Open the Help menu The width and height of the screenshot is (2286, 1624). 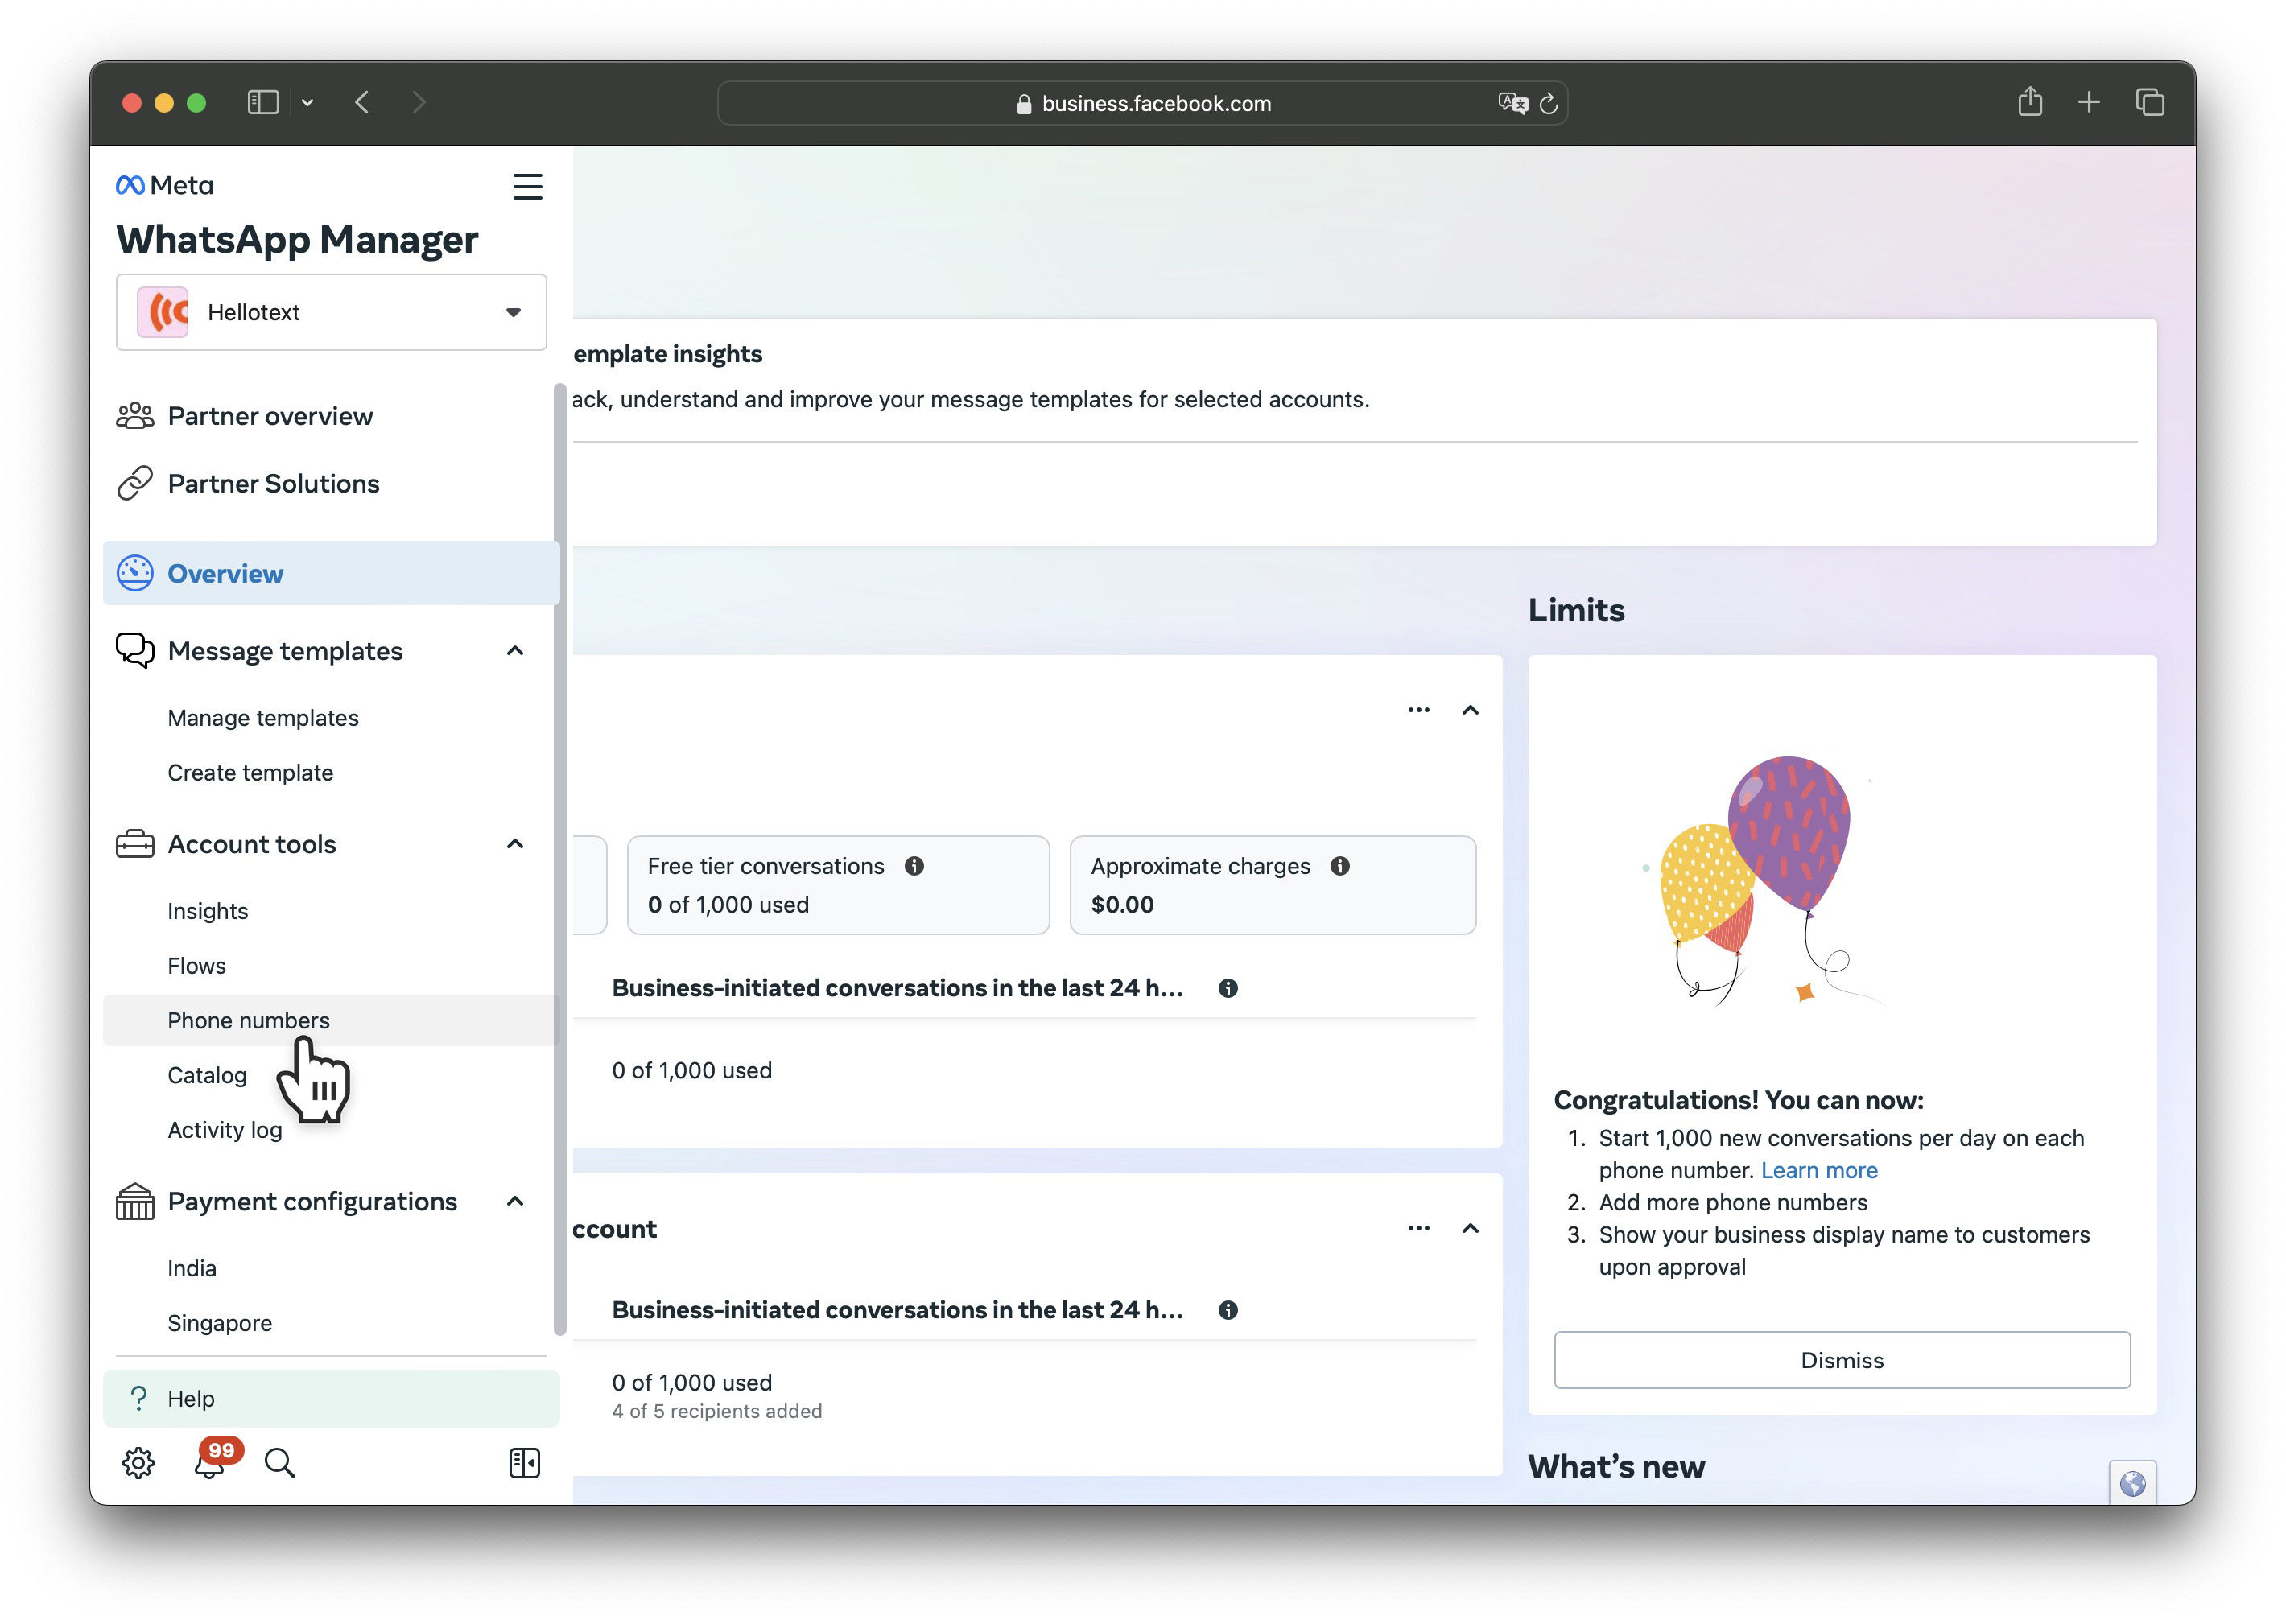[x=331, y=1398]
